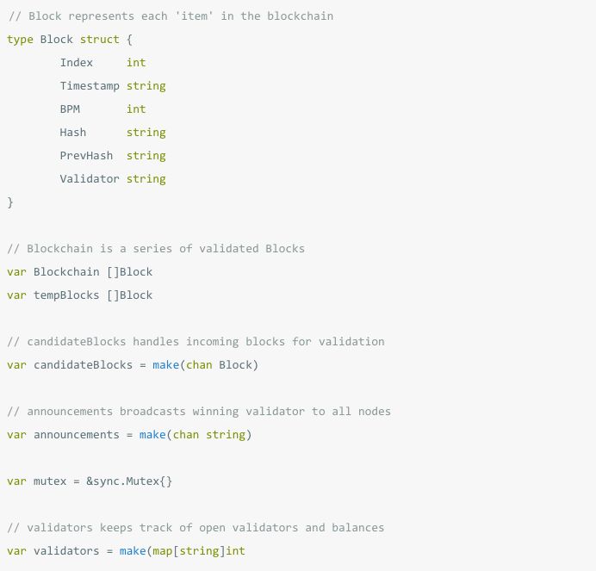The height and width of the screenshot is (571, 596).
Task: Click the candidateBlocks variable declaration name
Action: pyautogui.click(x=84, y=365)
